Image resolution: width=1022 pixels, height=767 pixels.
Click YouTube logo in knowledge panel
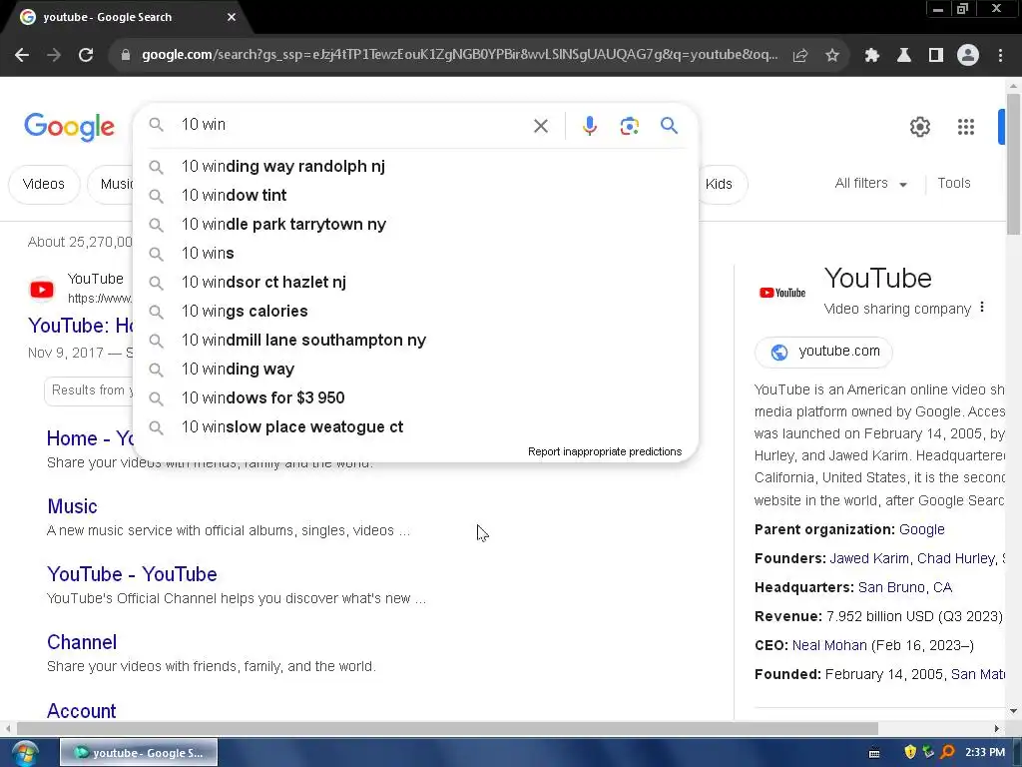(x=782, y=293)
